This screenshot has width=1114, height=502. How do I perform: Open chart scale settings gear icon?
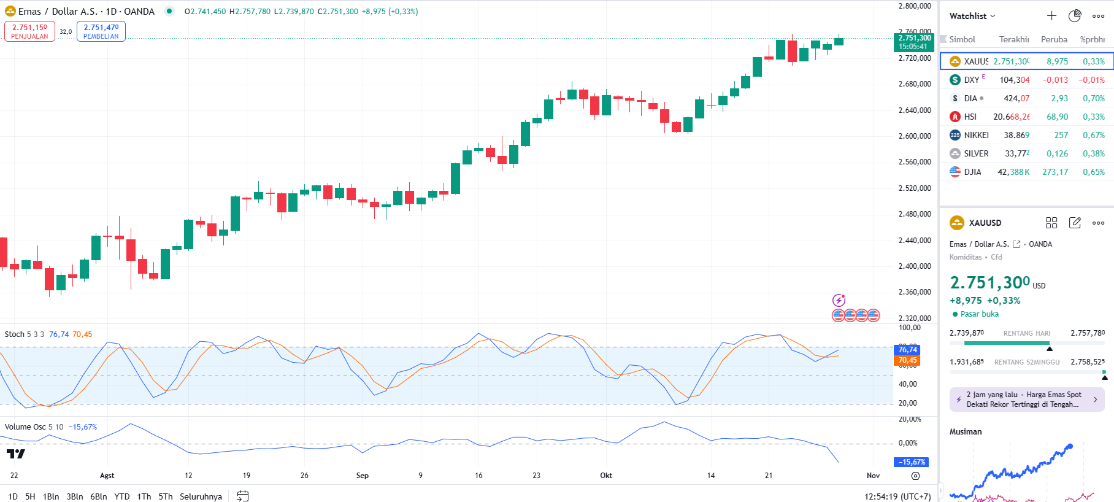[915, 476]
